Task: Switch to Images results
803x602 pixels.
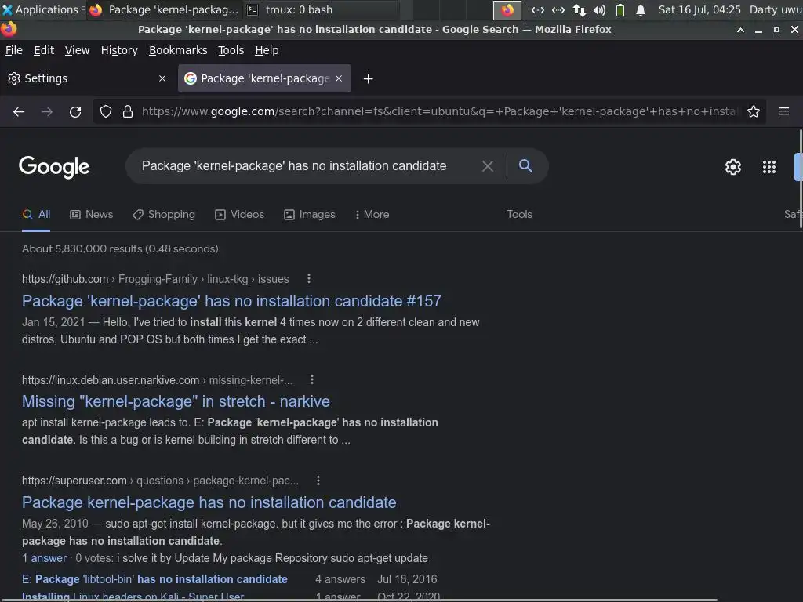Action: click(x=310, y=215)
